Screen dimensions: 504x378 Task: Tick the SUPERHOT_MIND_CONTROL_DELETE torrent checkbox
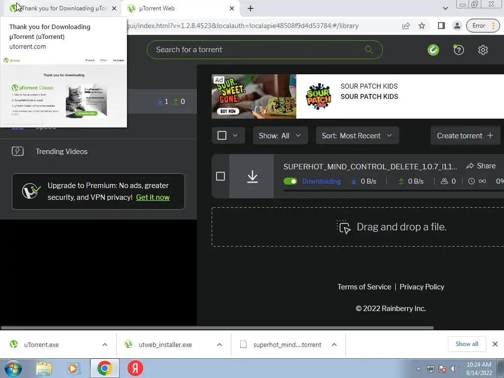tap(220, 176)
